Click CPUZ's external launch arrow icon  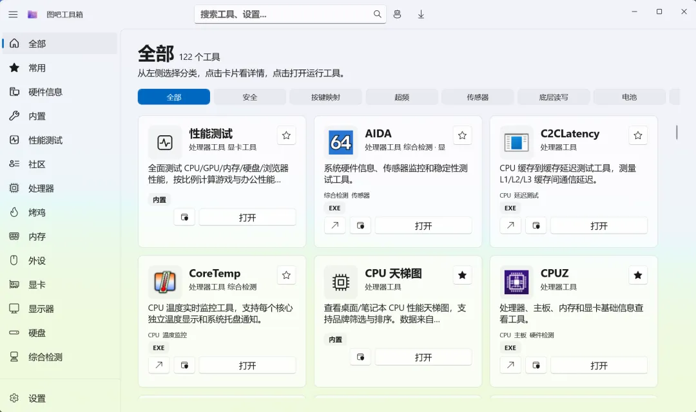510,365
